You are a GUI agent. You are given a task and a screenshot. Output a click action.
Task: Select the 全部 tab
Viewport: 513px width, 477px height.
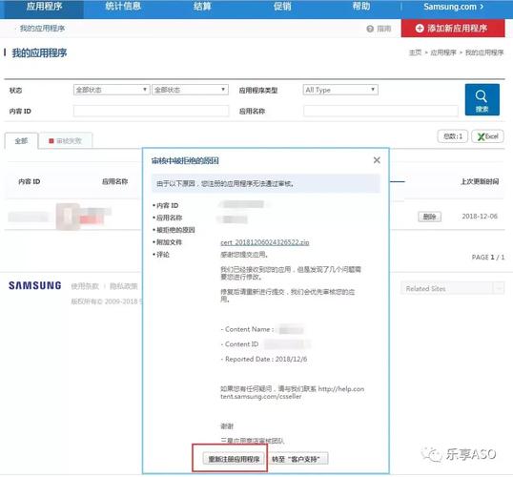click(x=21, y=141)
